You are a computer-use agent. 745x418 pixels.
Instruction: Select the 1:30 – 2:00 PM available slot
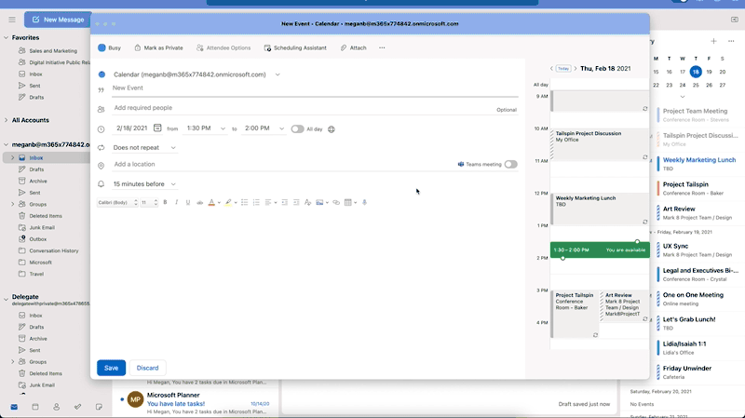pyautogui.click(x=600, y=249)
